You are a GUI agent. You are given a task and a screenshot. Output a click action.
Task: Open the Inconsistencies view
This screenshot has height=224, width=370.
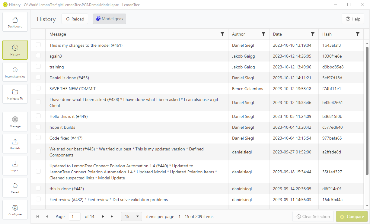click(15, 72)
